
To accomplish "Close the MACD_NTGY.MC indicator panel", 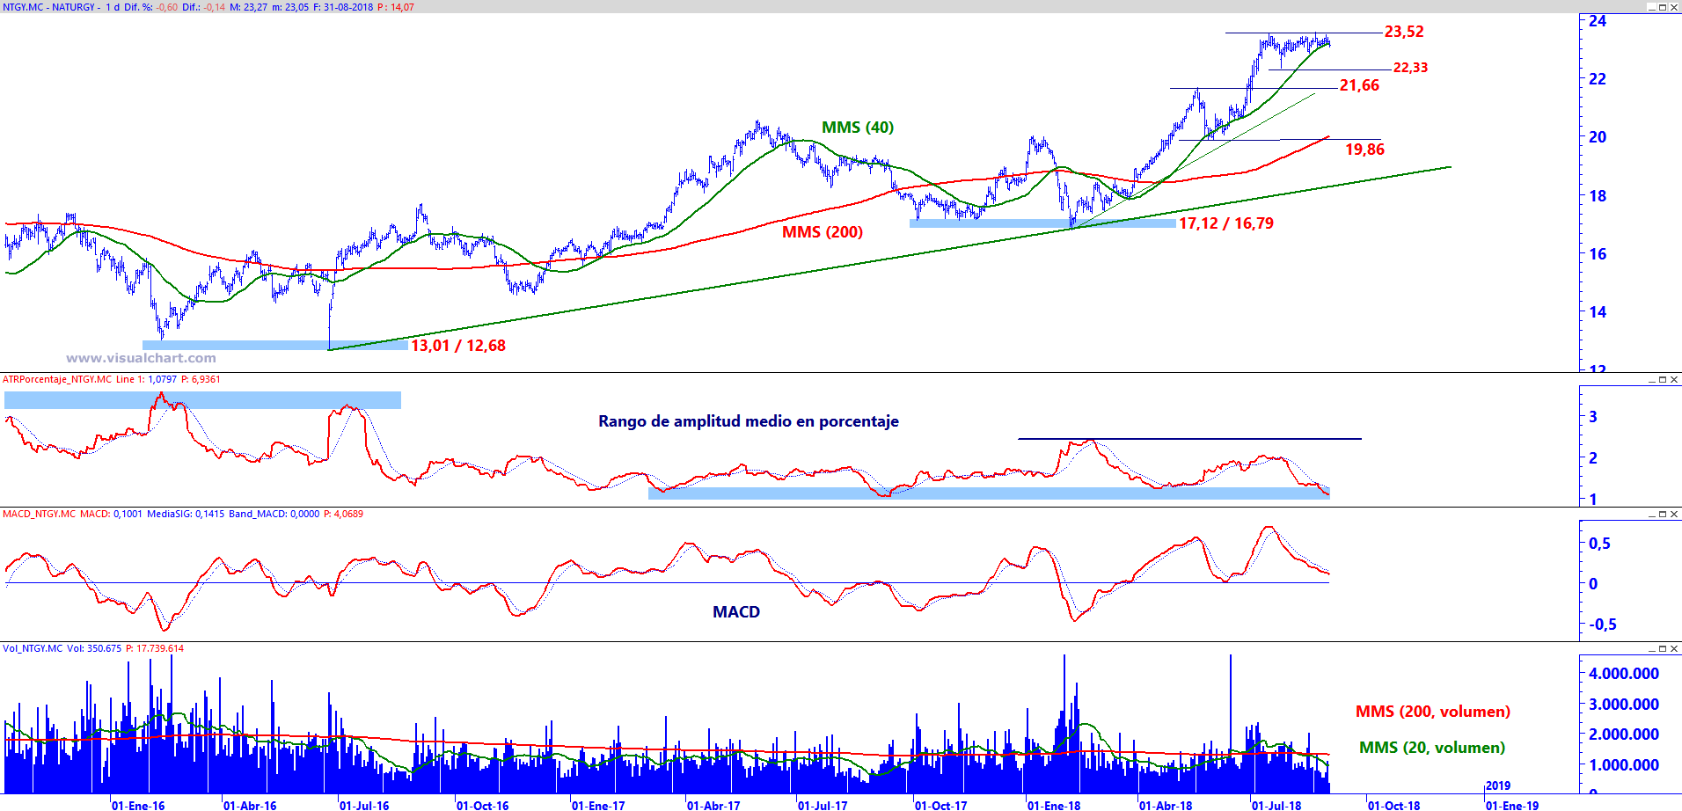I will 1674,514.
